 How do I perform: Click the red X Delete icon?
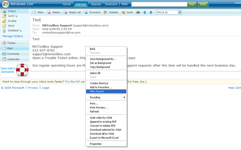coord(105,12)
